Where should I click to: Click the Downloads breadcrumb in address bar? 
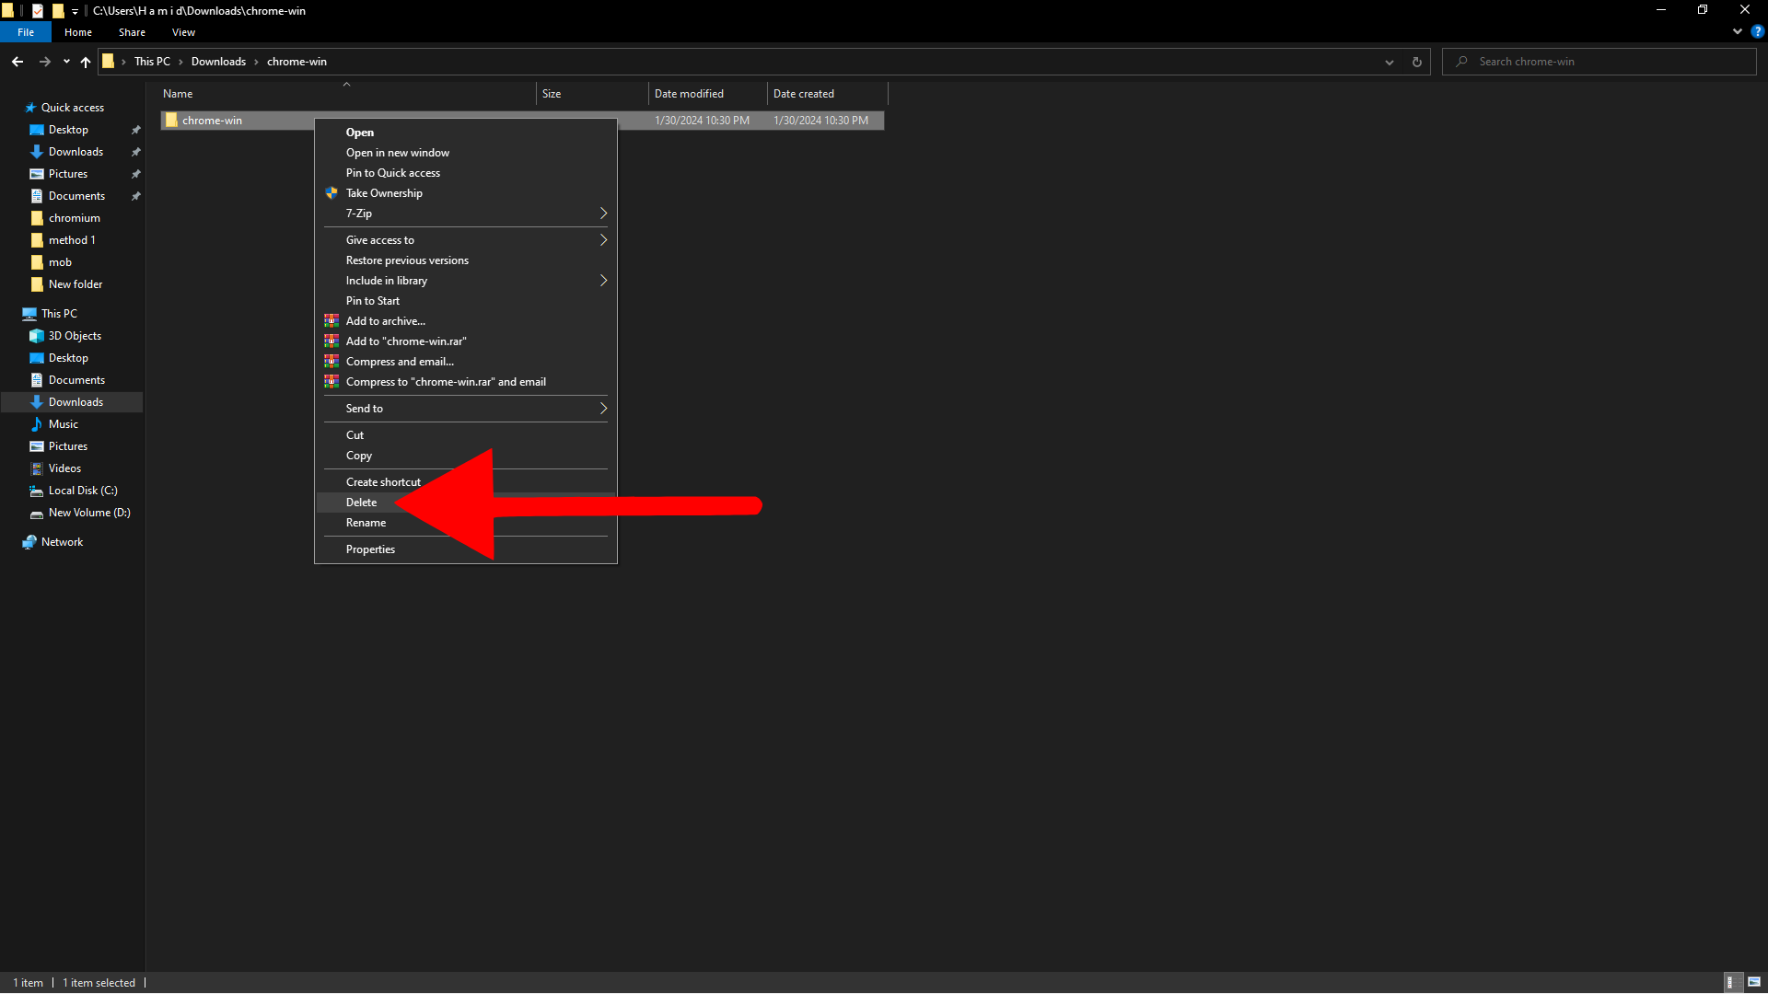coord(218,62)
